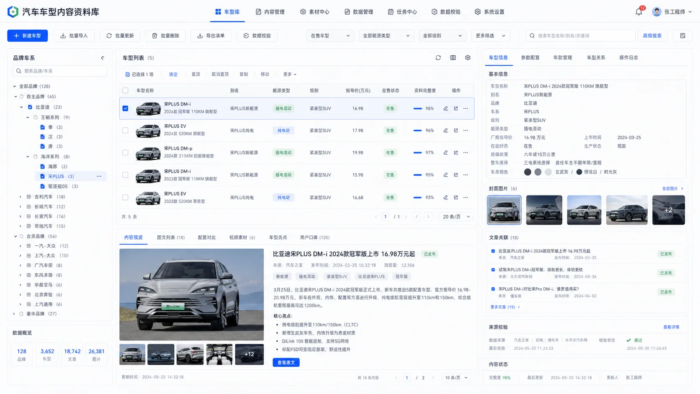Click 清空 to clear selection
This screenshot has height=394, width=700.
173,74
